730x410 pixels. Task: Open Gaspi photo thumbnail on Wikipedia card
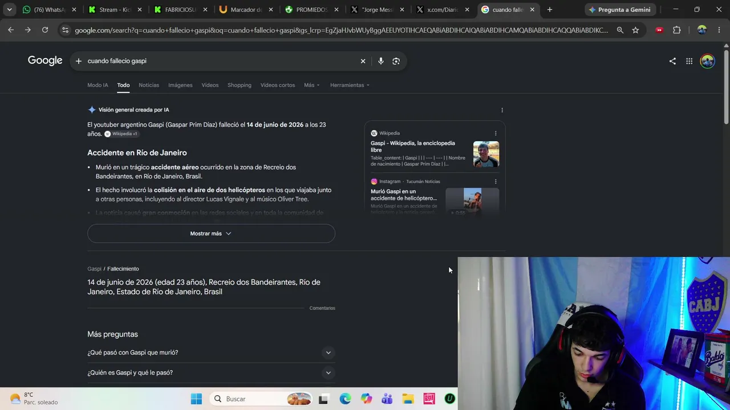tap(486, 154)
